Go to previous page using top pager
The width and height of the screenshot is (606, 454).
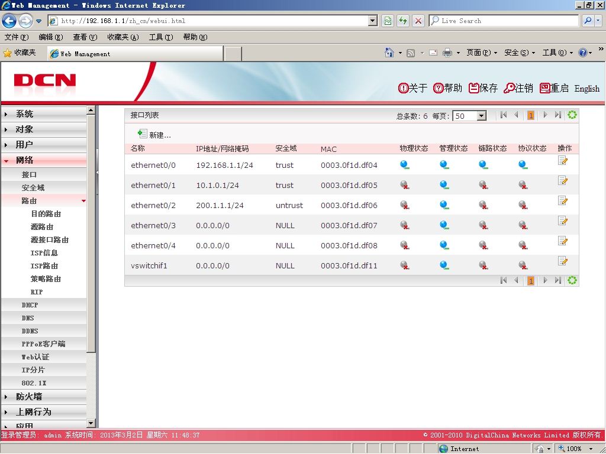[x=516, y=115]
